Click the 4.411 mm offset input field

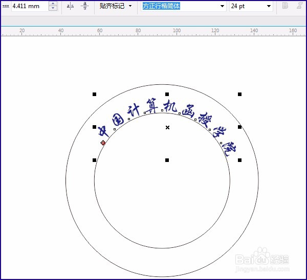pyautogui.click(x=30, y=6)
